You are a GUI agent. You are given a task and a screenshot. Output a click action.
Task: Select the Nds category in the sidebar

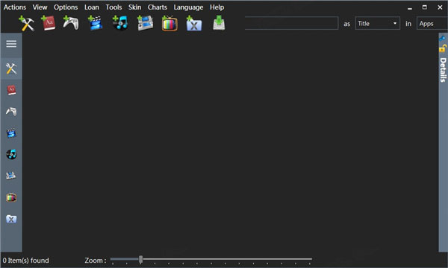(x=11, y=176)
